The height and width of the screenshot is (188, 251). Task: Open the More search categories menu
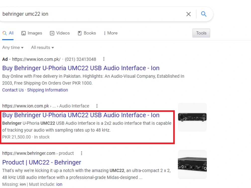point(111,33)
